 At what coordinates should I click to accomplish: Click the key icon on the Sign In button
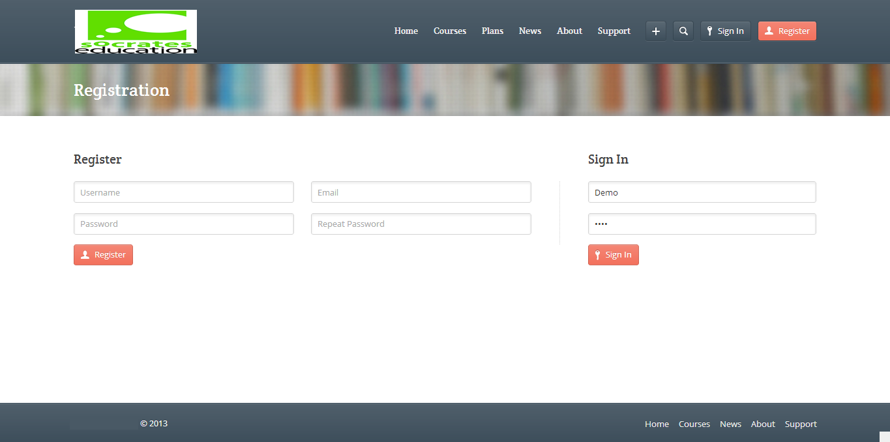click(x=598, y=254)
